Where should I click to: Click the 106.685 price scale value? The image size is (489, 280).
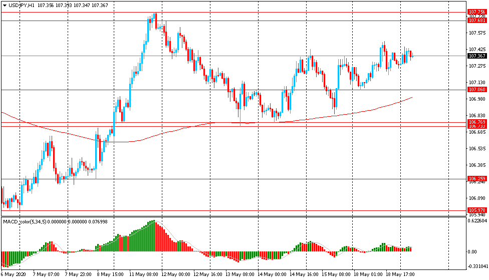pyautogui.click(x=477, y=132)
